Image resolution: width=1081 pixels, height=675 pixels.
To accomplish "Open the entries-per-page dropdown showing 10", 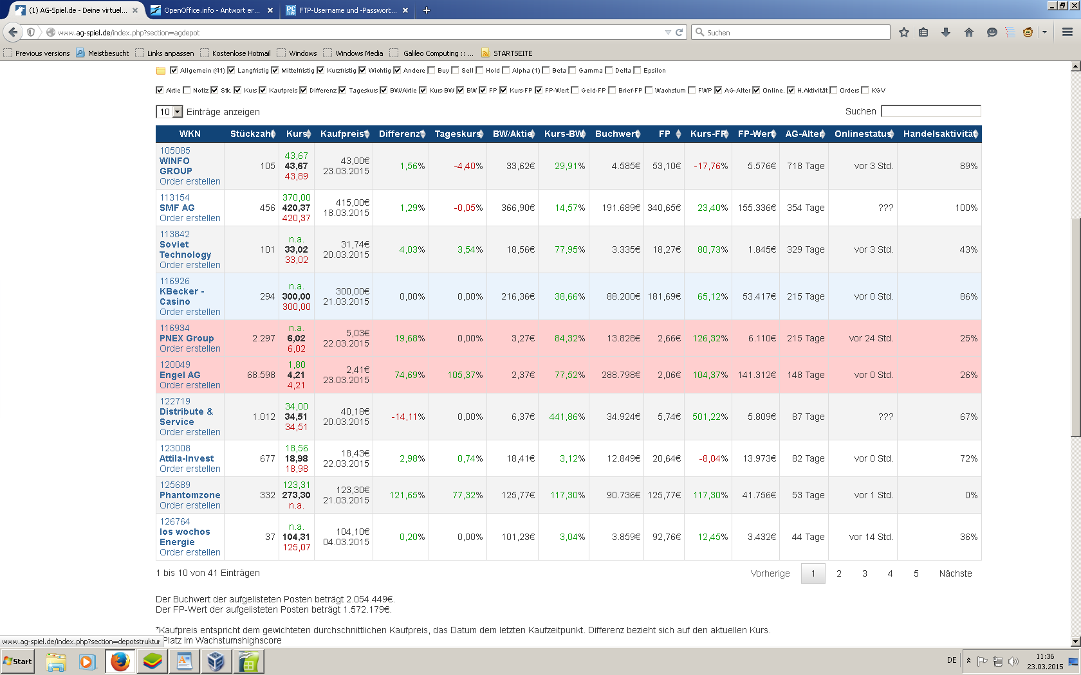I will pyautogui.click(x=170, y=112).
